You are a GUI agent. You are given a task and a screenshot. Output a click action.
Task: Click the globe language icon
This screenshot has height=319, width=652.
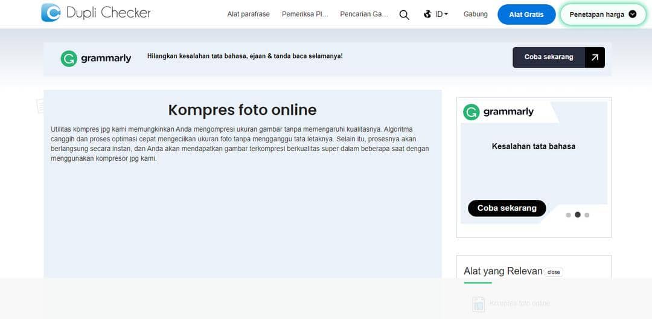tap(427, 14)
